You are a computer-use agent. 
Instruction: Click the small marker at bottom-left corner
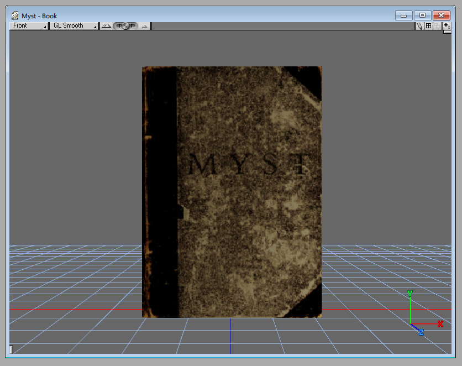pyautogui.click(x=11, y=349)
